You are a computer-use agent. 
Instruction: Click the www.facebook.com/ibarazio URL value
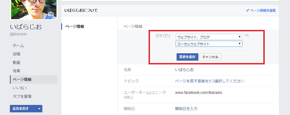tap(199, 92)
